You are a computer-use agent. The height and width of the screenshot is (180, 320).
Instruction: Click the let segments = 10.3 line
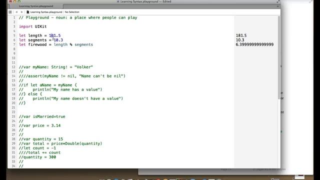[x=41, y=40]
